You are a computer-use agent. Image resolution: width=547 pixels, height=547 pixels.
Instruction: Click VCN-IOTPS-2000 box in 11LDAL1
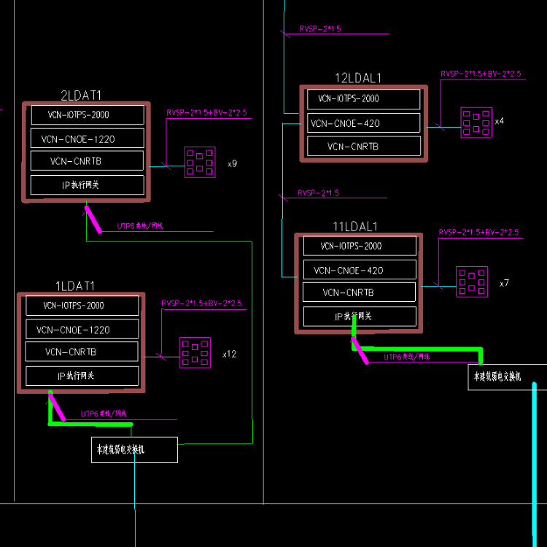[x=360, y=246]
